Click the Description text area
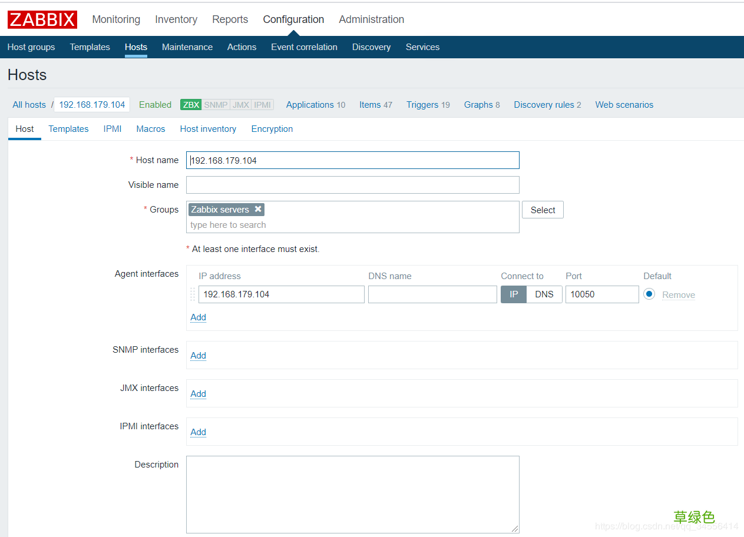The height and width of the screenshot is (537, 744). 353,495
